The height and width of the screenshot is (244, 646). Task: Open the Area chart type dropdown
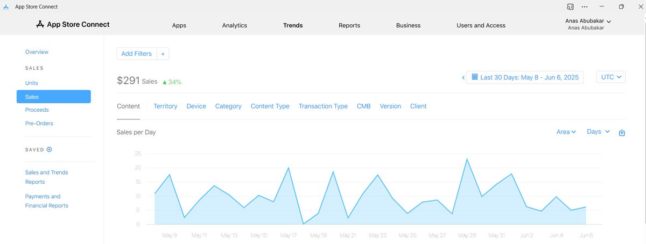[x=566, y=132]
